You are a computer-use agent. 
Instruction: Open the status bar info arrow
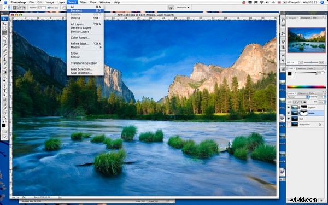pyautogui.click(x=60, y=197)
